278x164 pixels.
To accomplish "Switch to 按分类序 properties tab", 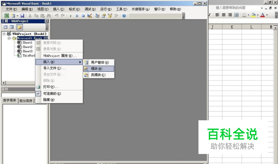I will pos(26,101).
